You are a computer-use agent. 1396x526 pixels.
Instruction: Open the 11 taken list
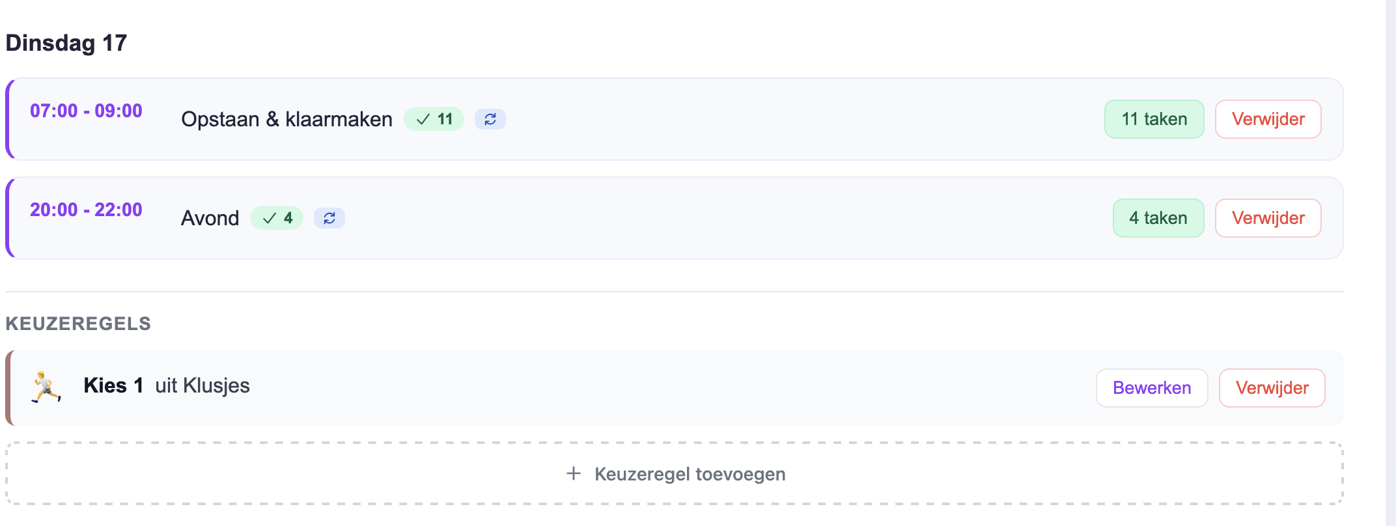[x=1154, y=119]
